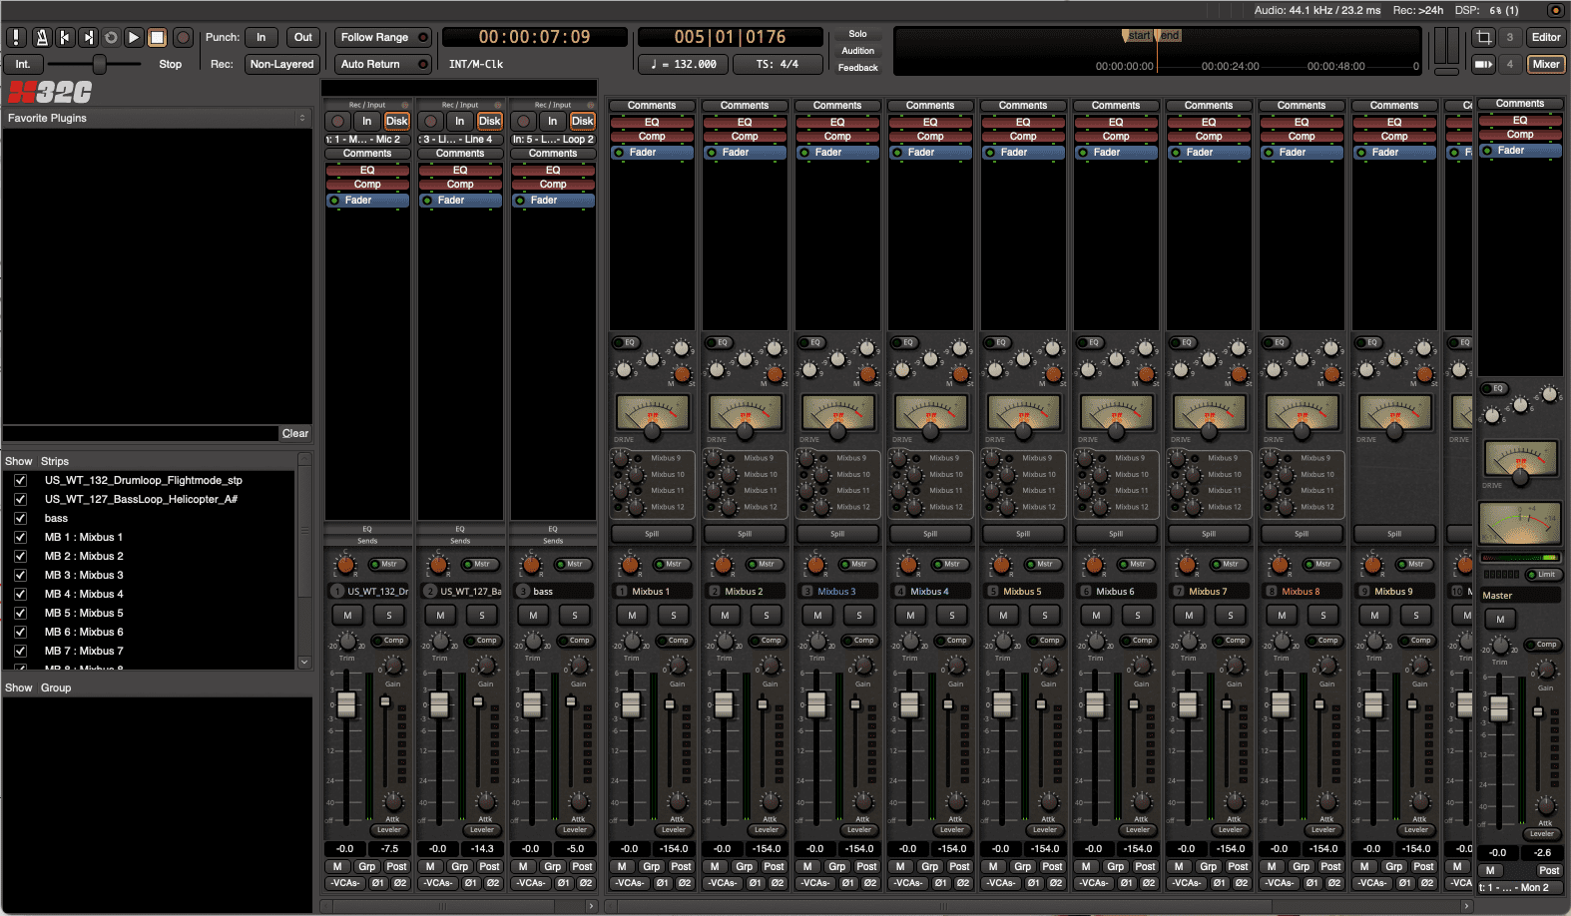Viewport: 1571px width, 916px height.
Task: Open input selector '3 - Li... - Line 4'
Action: pos(460,139)
